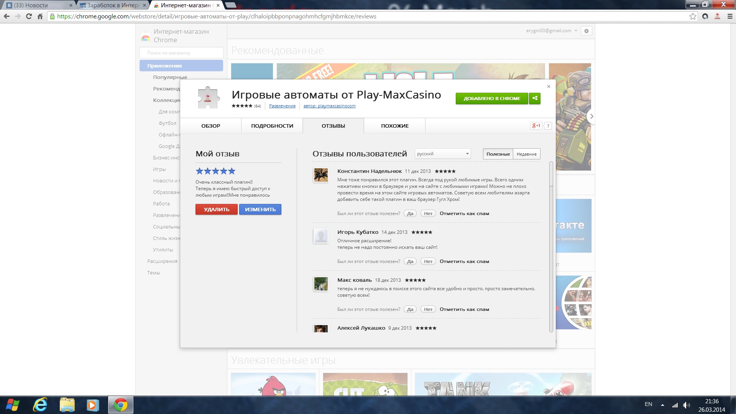Bookmark this page with star icon
The image size is (736, 414).
click(693, 16)
